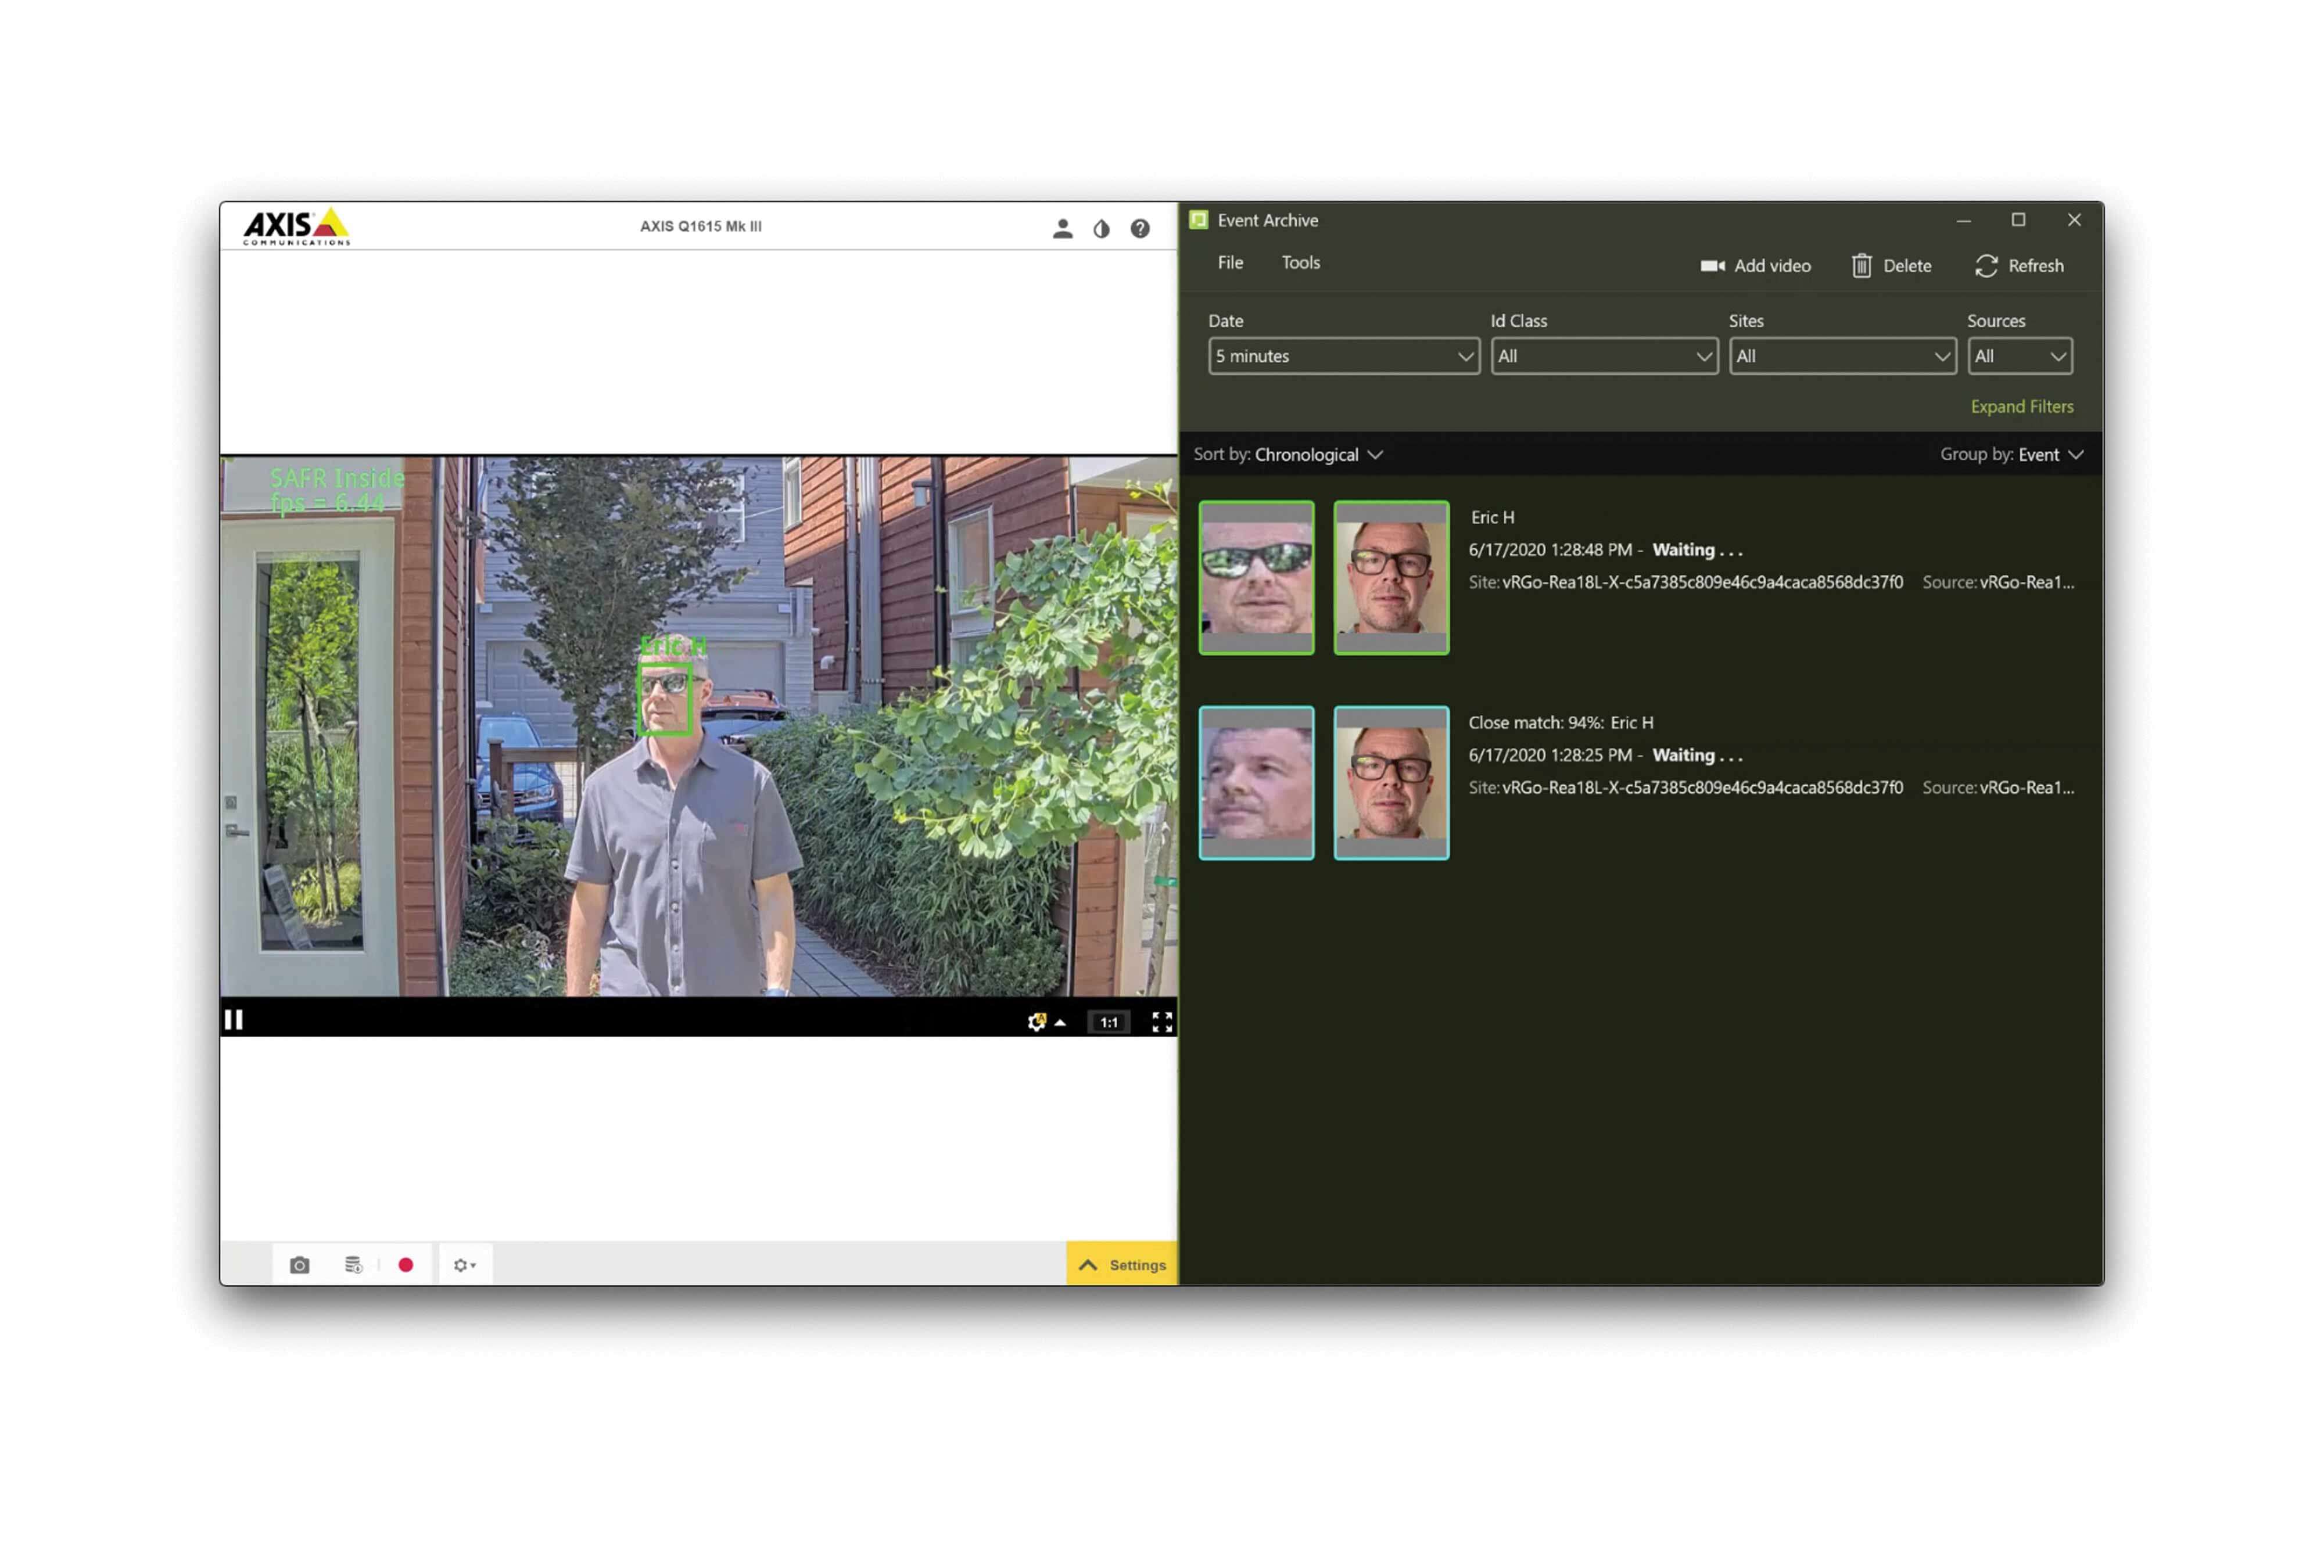Click the pause playback control on AXIS viewer
Image resolution: width=2324 pixels, height=1568 pixels.
[x=235, y=1019]
